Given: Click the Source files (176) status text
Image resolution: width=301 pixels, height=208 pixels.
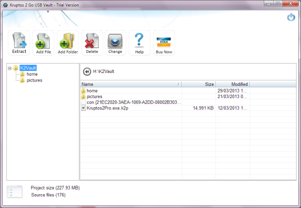Looking at the screenshot, I should click(x=48, y=195).
